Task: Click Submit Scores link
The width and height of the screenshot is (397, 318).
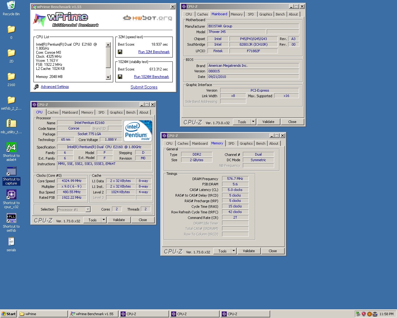Action: tap(144, 87)
